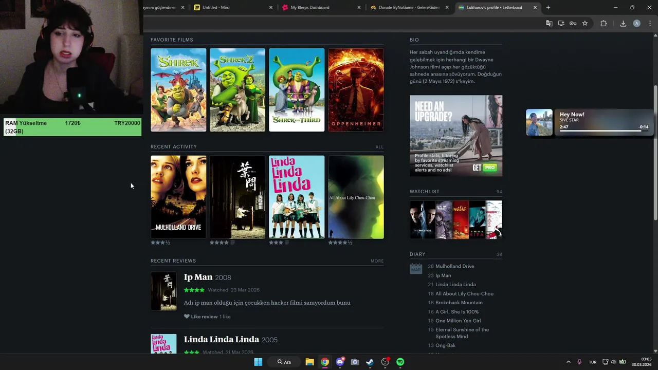Click the Google Translate icon in address bar
This screenshot has width=658, height=370.
tap(549, 23)
